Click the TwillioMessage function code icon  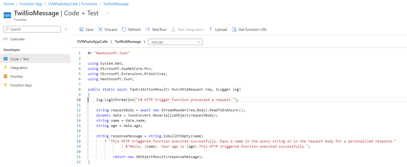(7, 16)
